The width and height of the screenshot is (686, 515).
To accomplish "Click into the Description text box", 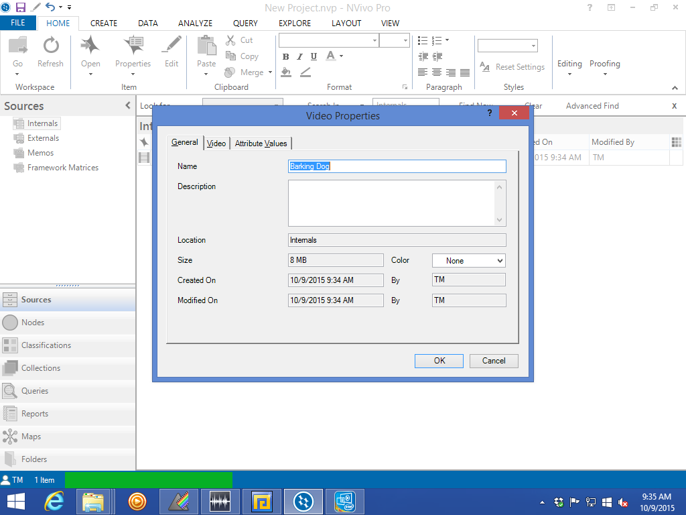I will click(391, 203).
